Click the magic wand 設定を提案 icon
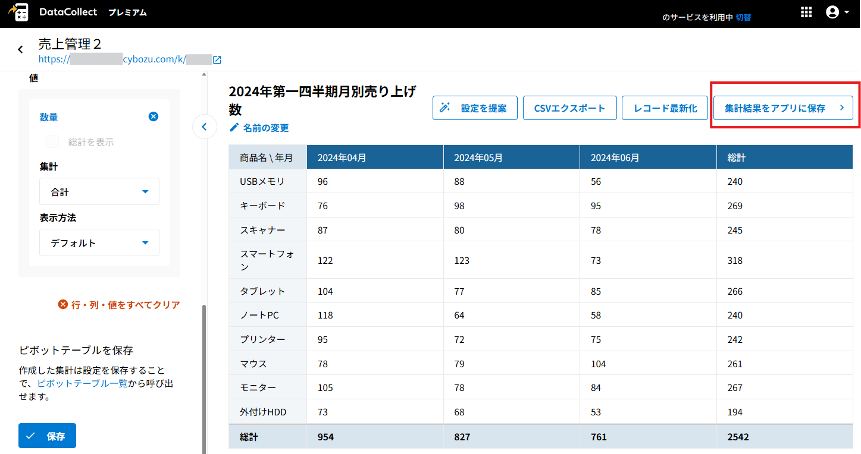Image resolution: width=861 pixels, height=454 pixels. click(x=444, y=108)
